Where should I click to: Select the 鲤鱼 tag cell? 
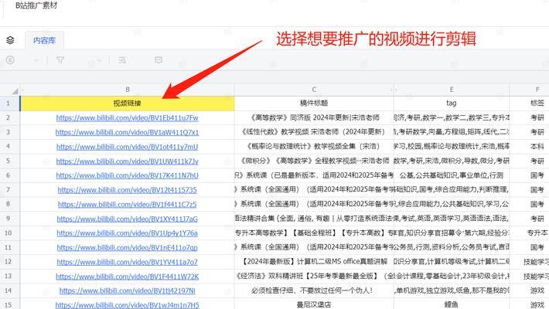click(x=452, y=304)
